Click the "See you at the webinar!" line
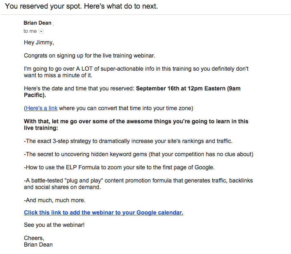Image resolution: width=291 pixels, height=254 pixels. [54, 225]
